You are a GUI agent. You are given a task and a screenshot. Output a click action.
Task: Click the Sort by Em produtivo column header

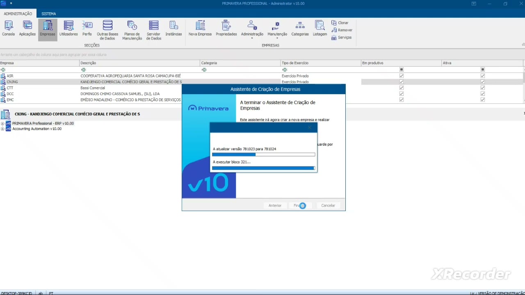tap(401, 63)
